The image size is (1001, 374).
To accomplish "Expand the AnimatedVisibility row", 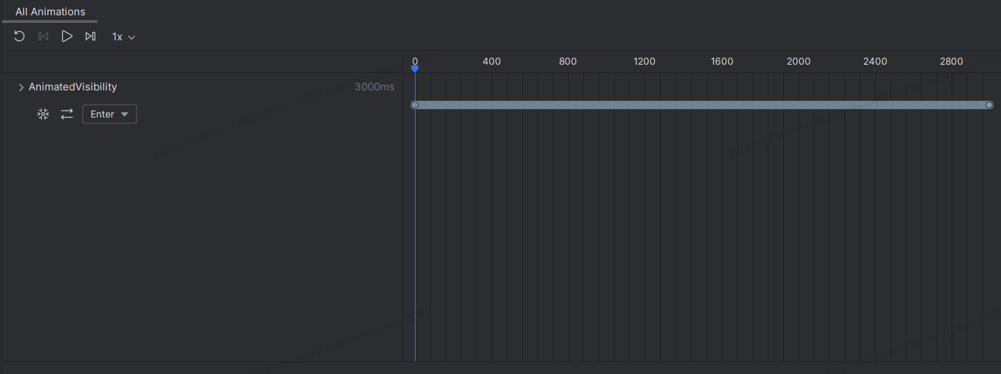I will pyautogui.click(x=21, y=88).
